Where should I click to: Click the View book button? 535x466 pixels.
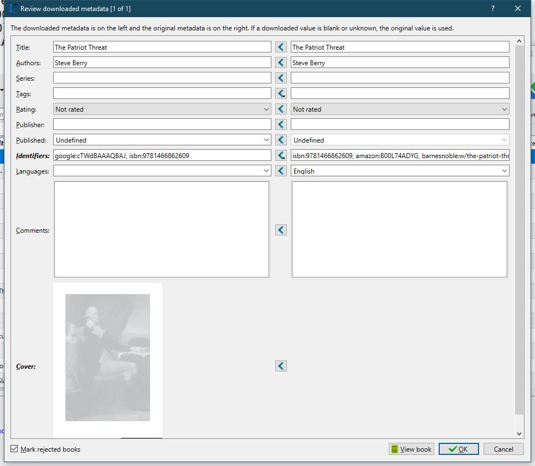[411, 449]
